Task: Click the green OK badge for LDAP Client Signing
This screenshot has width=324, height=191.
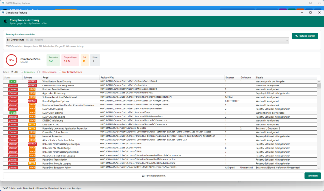Action: pyautogui.click(x=13, y=112)
